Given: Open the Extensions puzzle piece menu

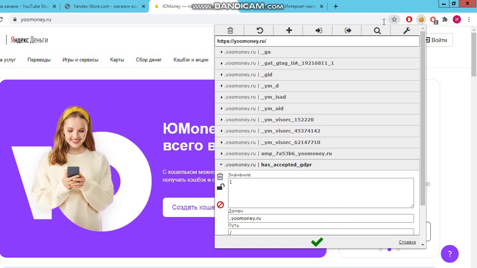Looking at the screenshot, I should point(445,19).
